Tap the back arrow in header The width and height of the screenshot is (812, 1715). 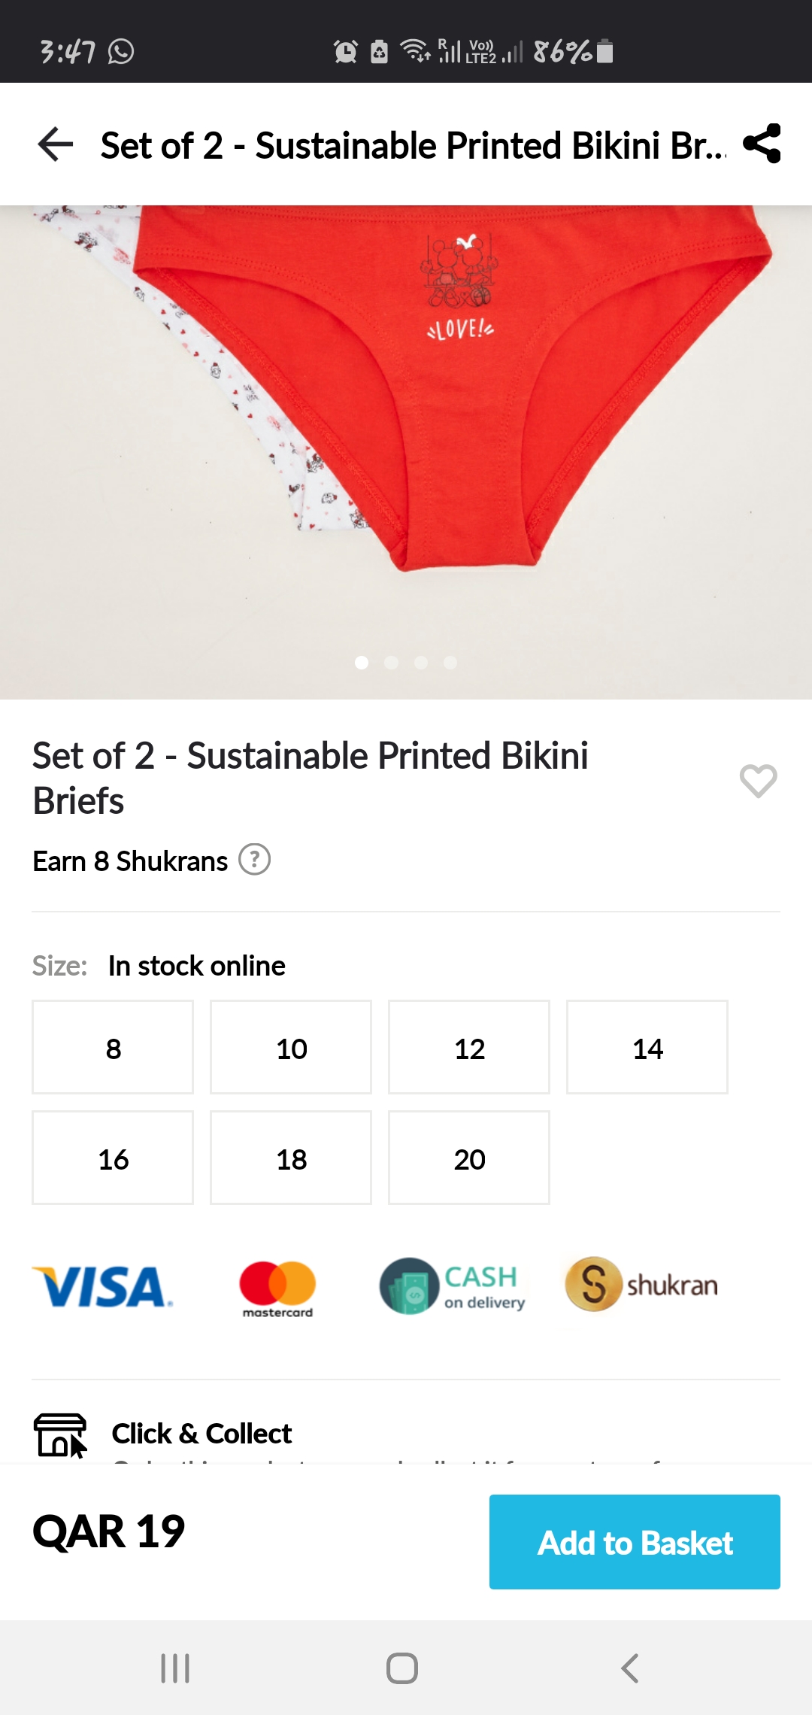(56, 144)
